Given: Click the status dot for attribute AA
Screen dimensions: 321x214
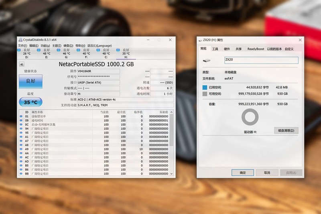Looking at the screenshot, I should tap(21, 153).
